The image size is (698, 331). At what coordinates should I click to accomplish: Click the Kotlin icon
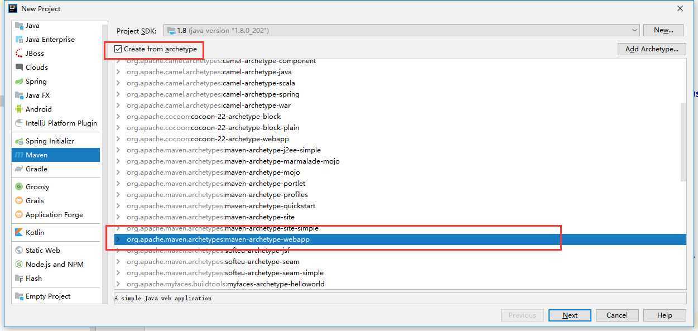click(19, 233)
